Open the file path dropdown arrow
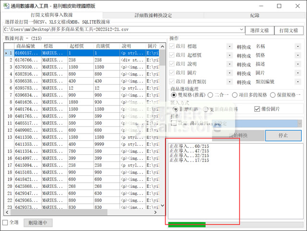This screenshot has width=307, height=231. click(x=242, y=30)
